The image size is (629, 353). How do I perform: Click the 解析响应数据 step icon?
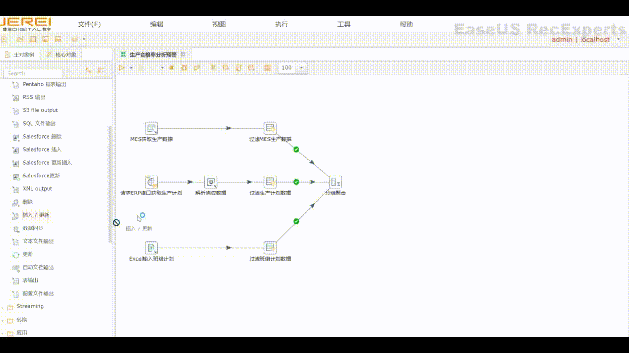pyautogui.click(x=211, y=182)
